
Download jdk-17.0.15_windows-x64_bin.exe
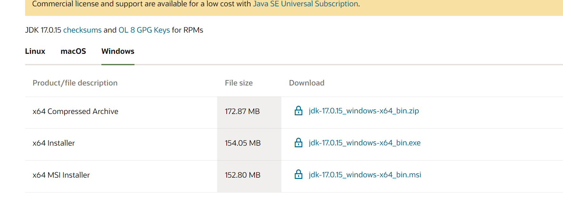[365, 143]
